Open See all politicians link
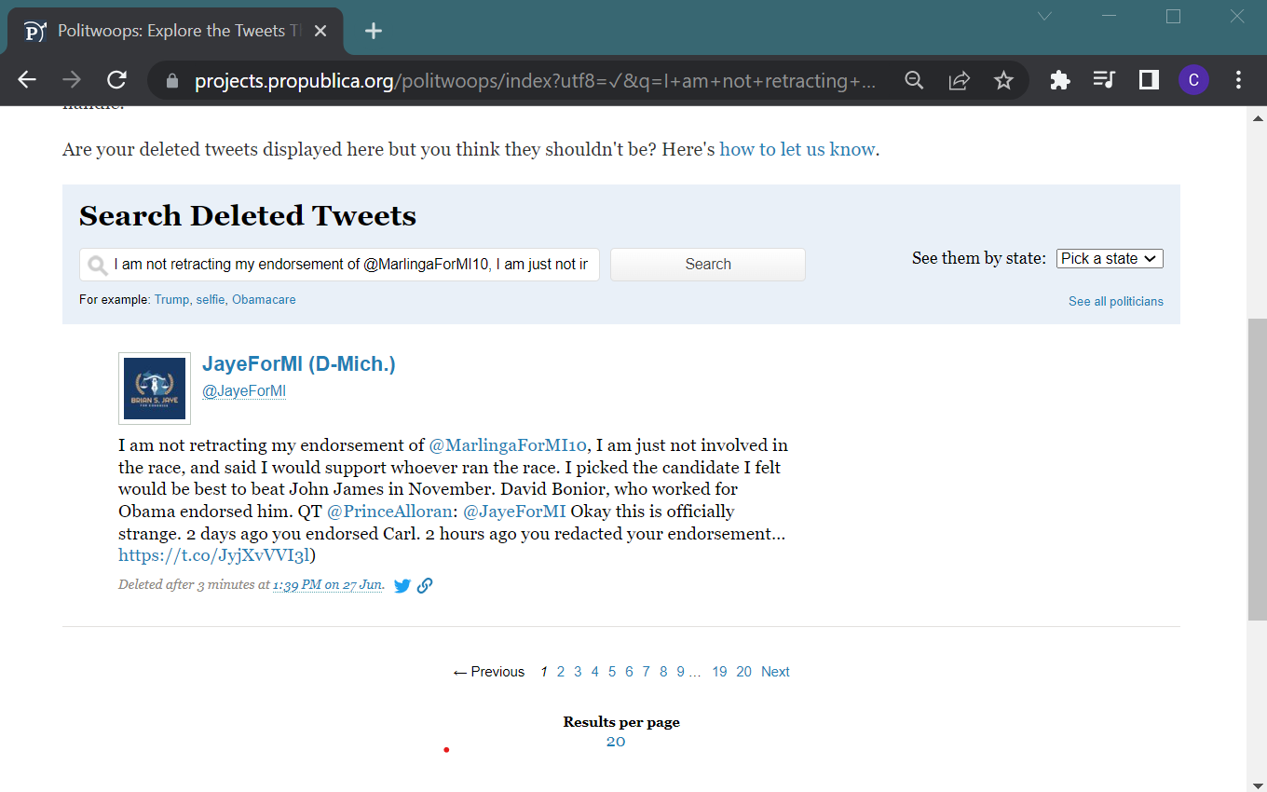 1116,301
